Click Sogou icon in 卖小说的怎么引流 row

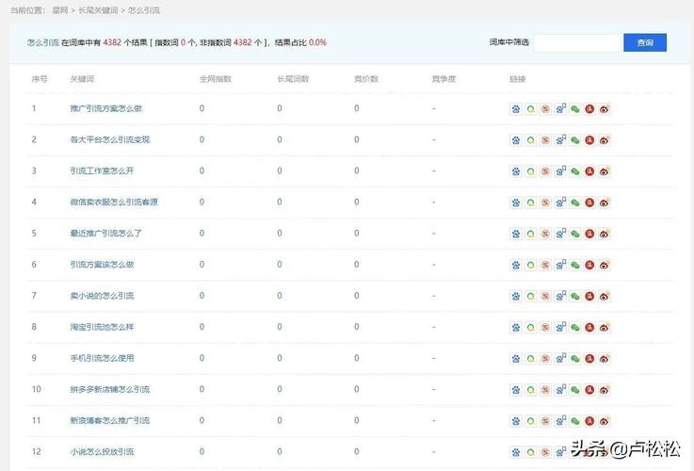(x=545, y=296)
